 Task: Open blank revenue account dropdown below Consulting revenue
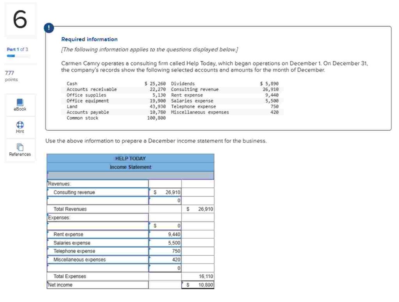tap(98, 201)
